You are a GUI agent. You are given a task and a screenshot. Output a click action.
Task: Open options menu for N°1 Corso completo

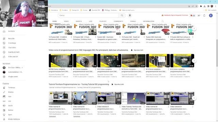96,69
